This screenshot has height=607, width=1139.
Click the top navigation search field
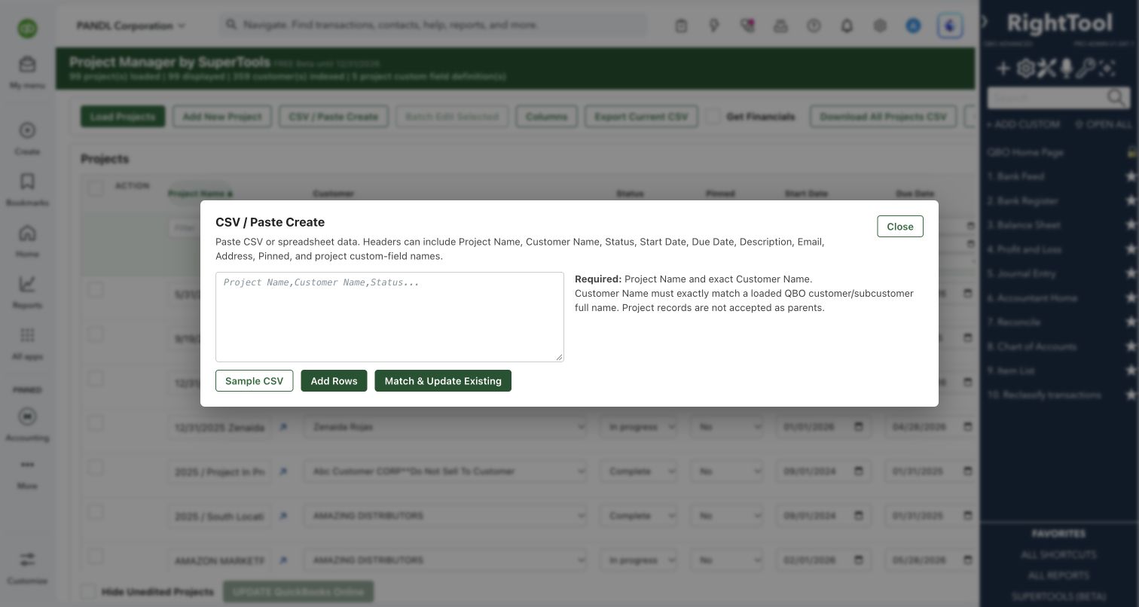tap(433, 26)
